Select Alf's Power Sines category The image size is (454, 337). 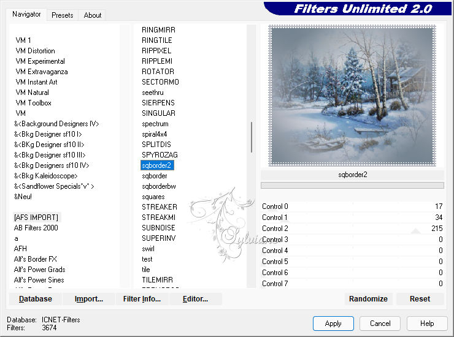coord(39,280)
